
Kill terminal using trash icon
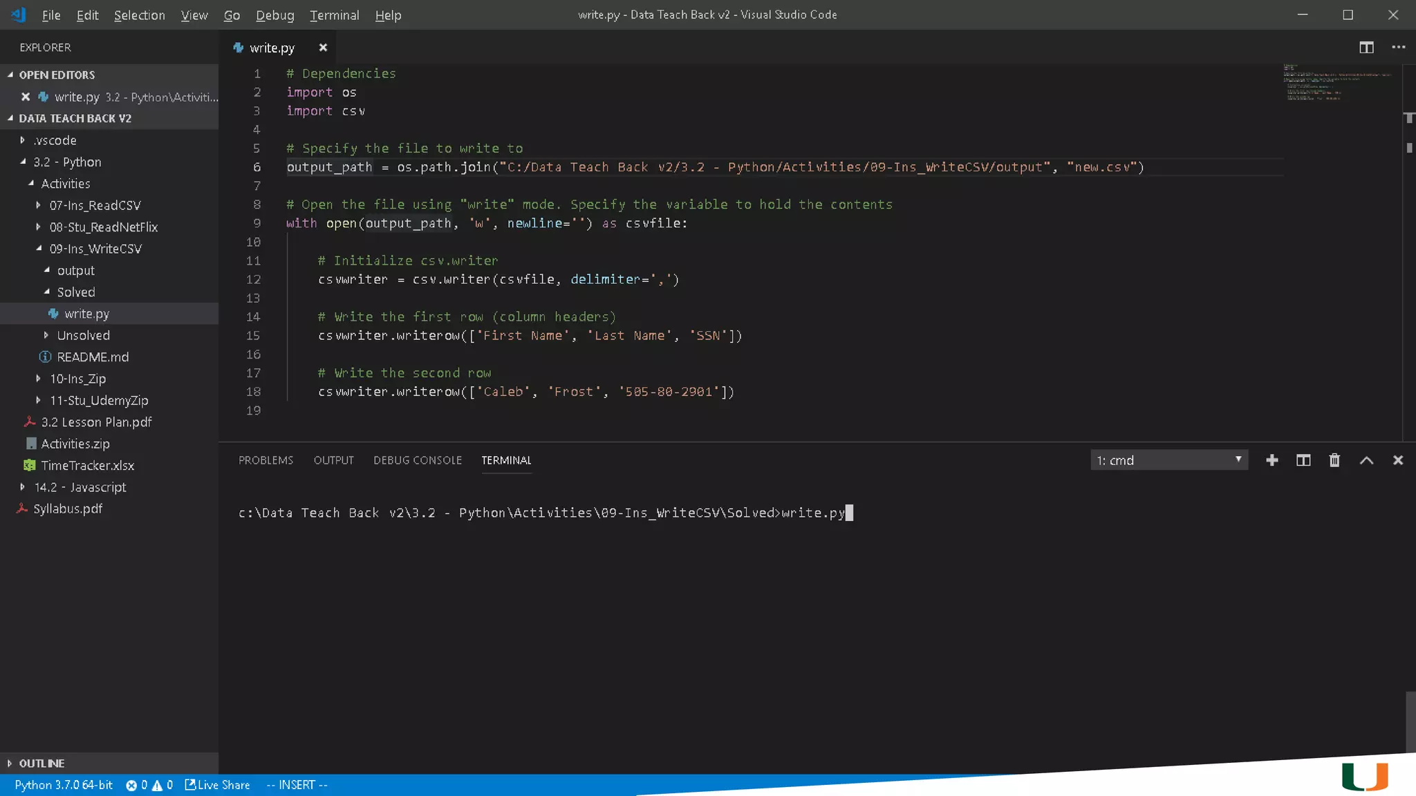[x=1334, y=460]
